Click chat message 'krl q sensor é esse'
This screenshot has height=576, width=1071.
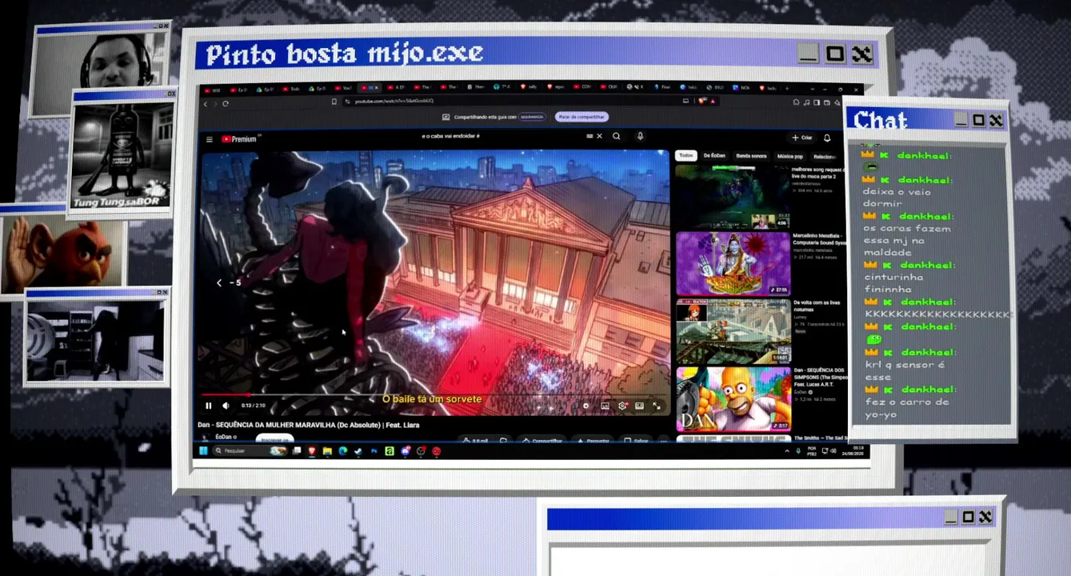pos(905,370)
